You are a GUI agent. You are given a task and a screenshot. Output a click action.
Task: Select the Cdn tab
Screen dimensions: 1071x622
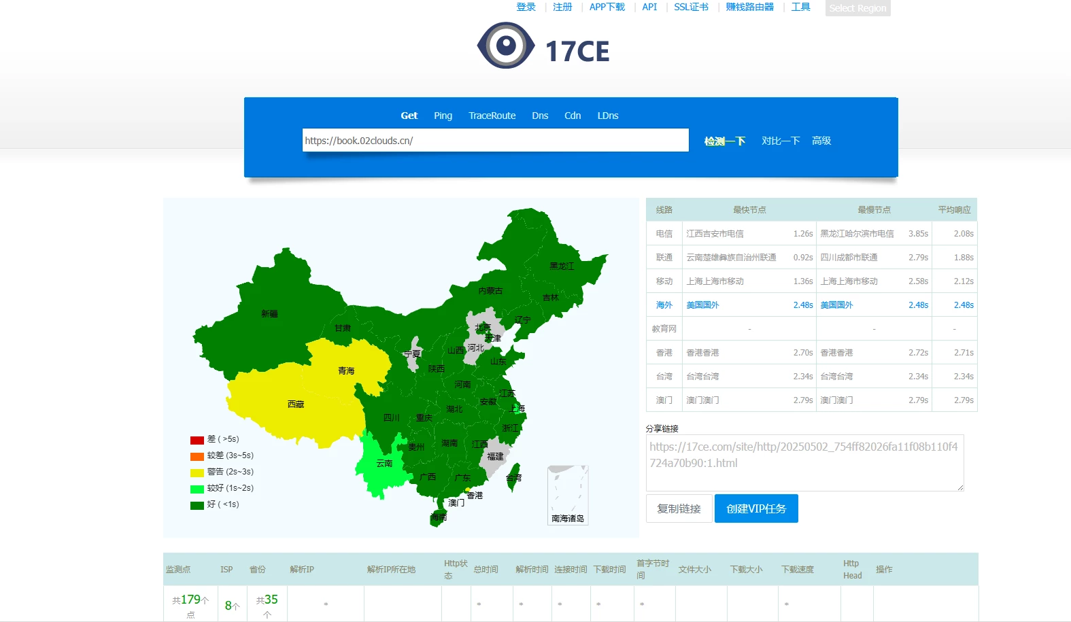[x=573, y=116]
